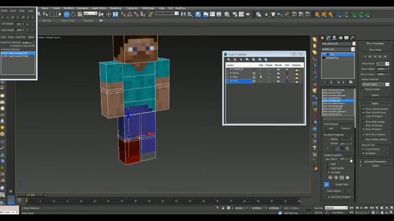This screenshot has height=221, width=394.
Task: Click the object color swatch beside the name
Action: [354, 44]
